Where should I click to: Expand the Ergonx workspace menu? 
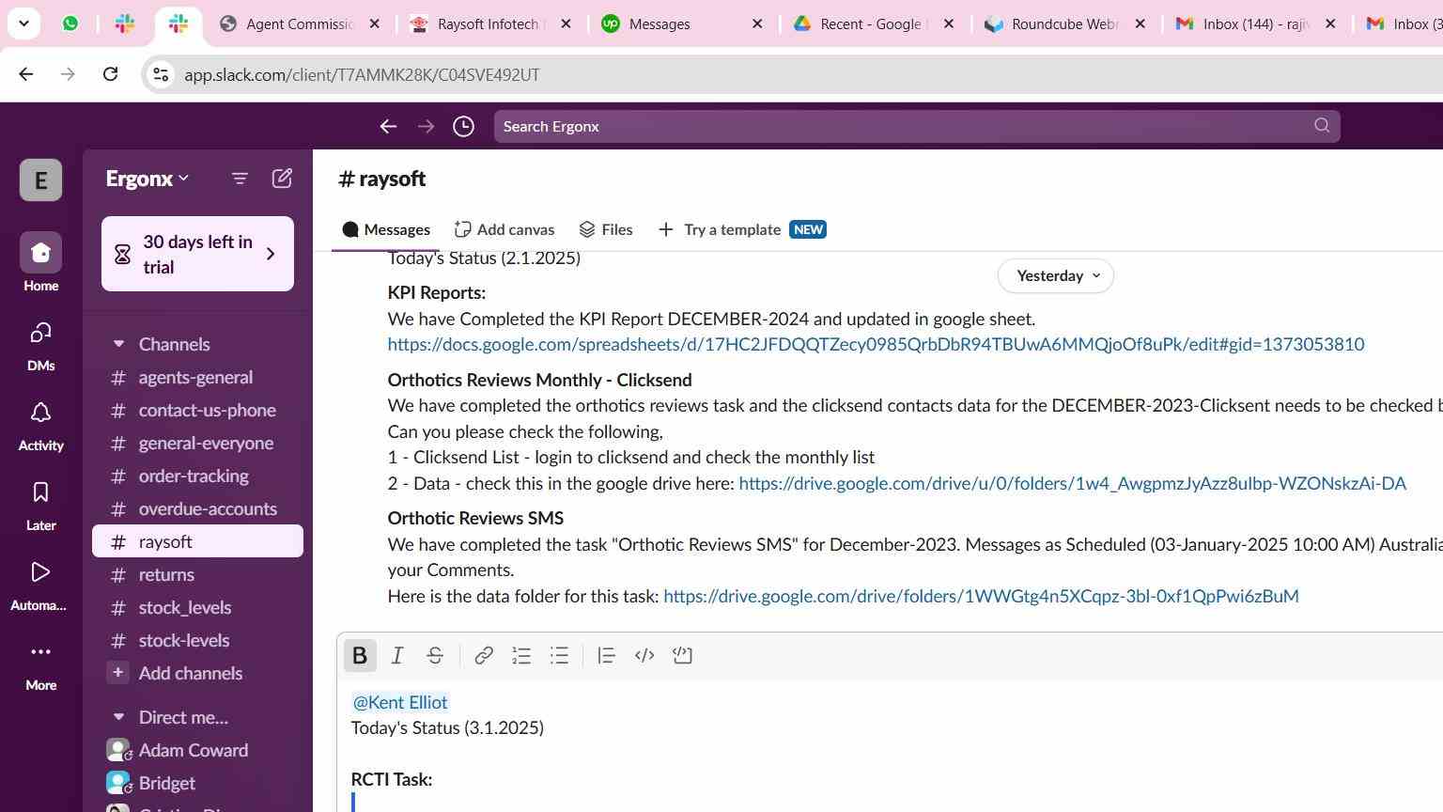tap(147, 179)
